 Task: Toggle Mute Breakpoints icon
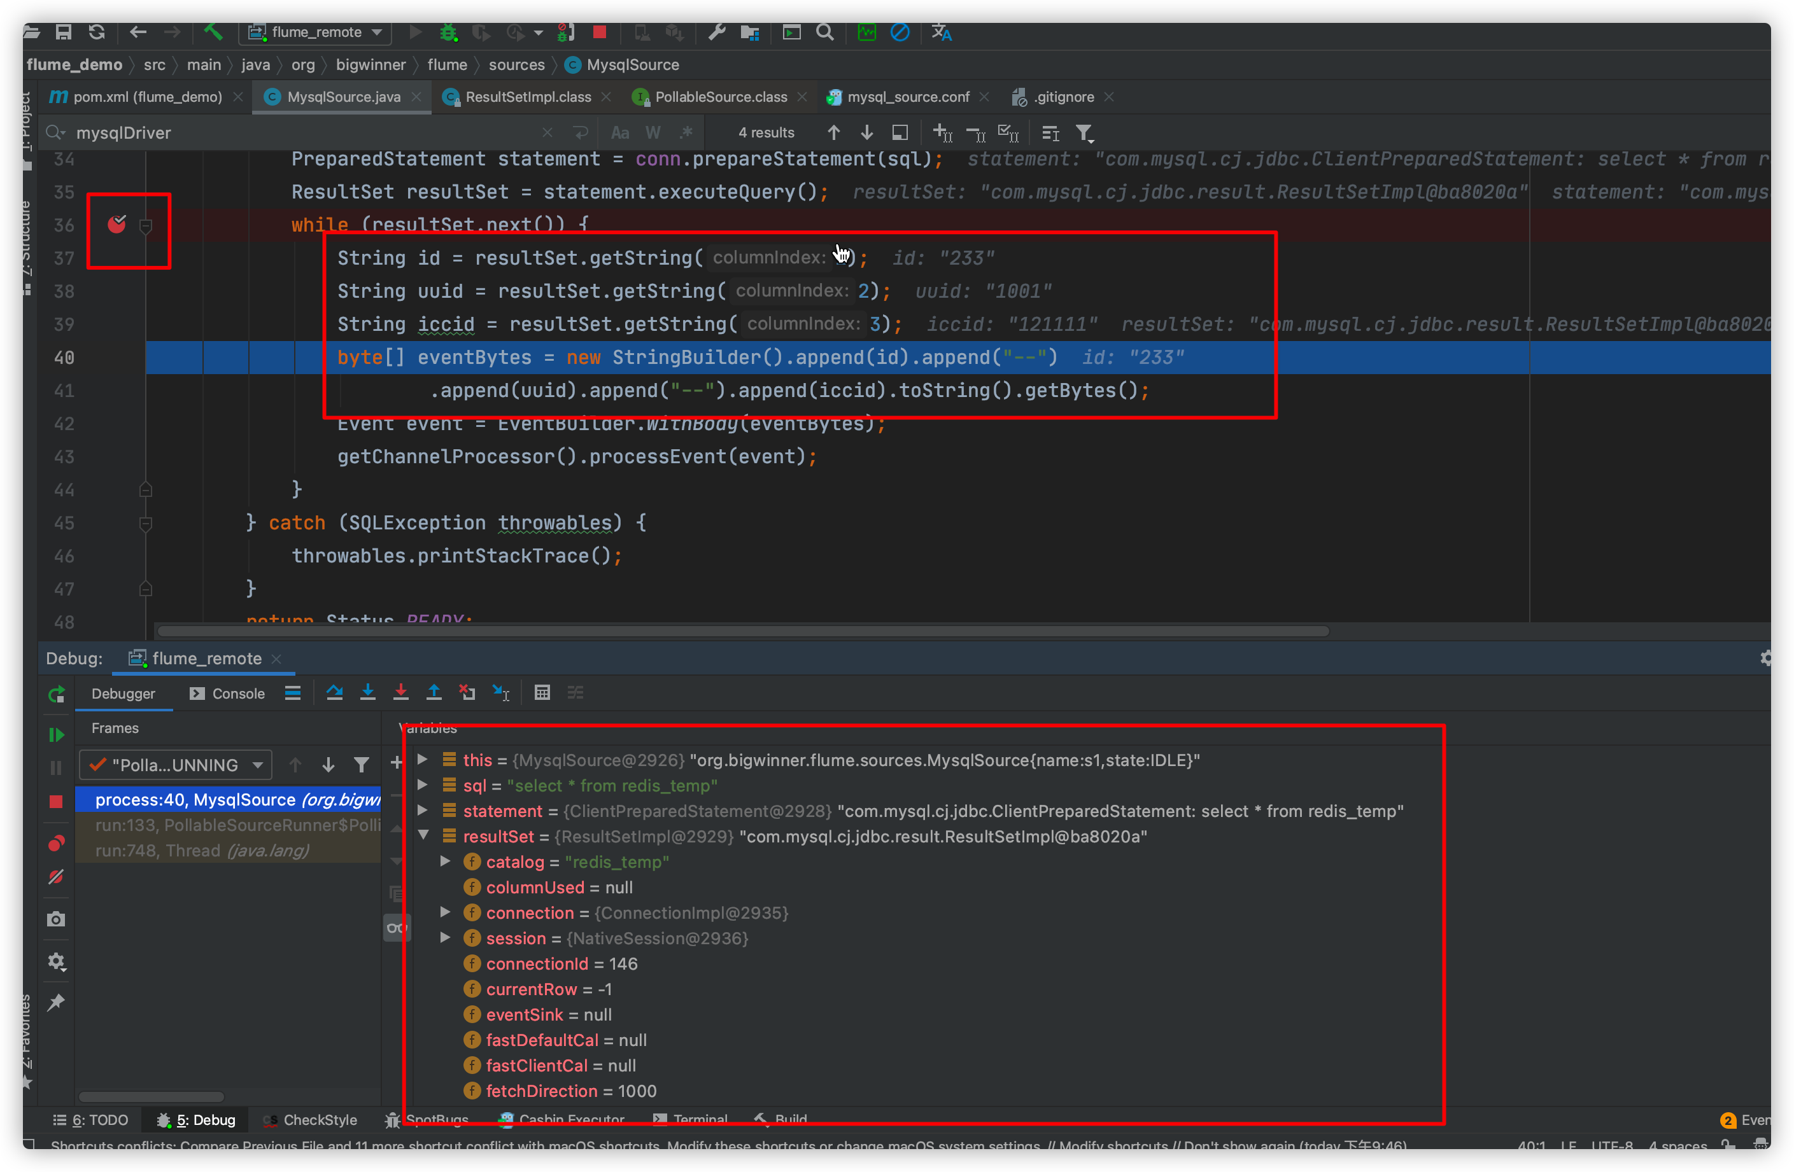57,877
